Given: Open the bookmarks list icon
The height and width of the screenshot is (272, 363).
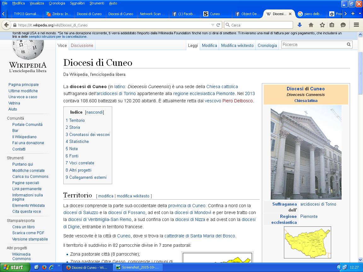Looking at the screenshot, I should pos(332,25).
